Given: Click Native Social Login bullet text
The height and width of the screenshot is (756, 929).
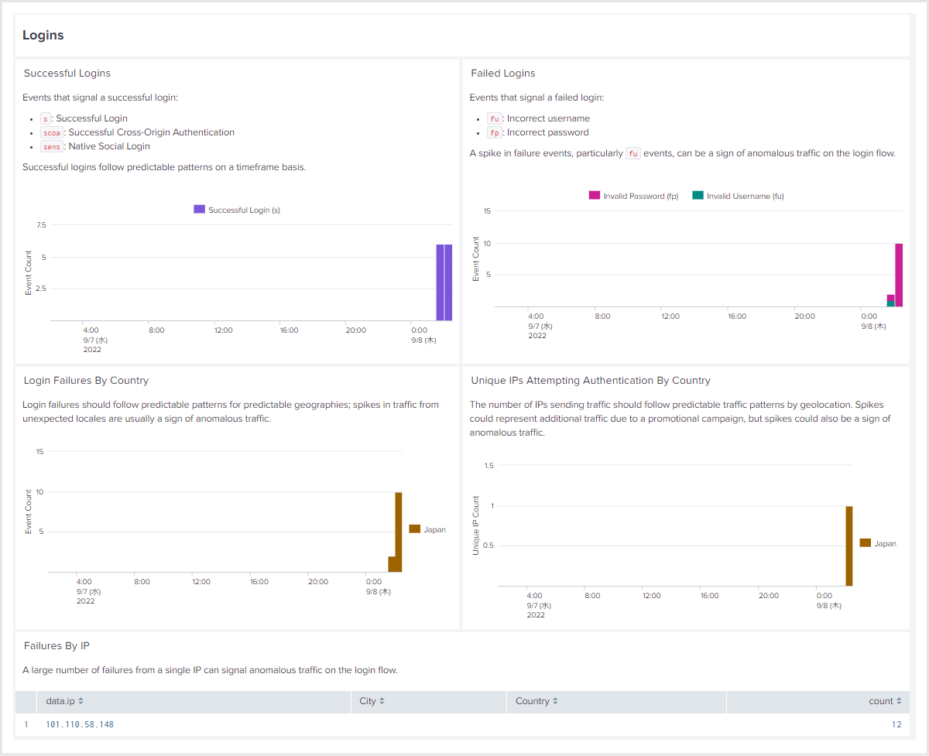Looking at the screenshot, I should coord(108,146).
